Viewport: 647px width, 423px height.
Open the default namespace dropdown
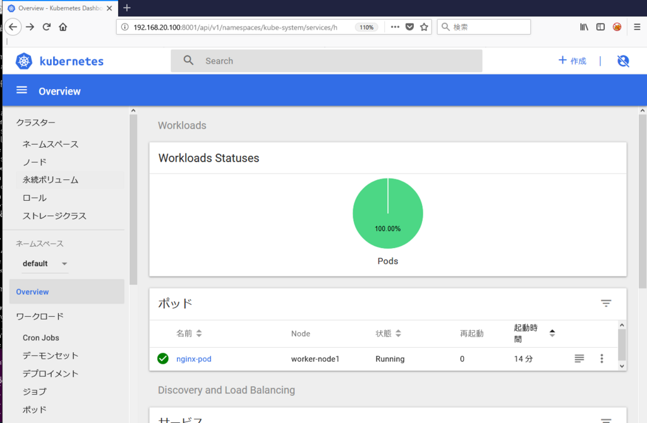pos(45,263)
